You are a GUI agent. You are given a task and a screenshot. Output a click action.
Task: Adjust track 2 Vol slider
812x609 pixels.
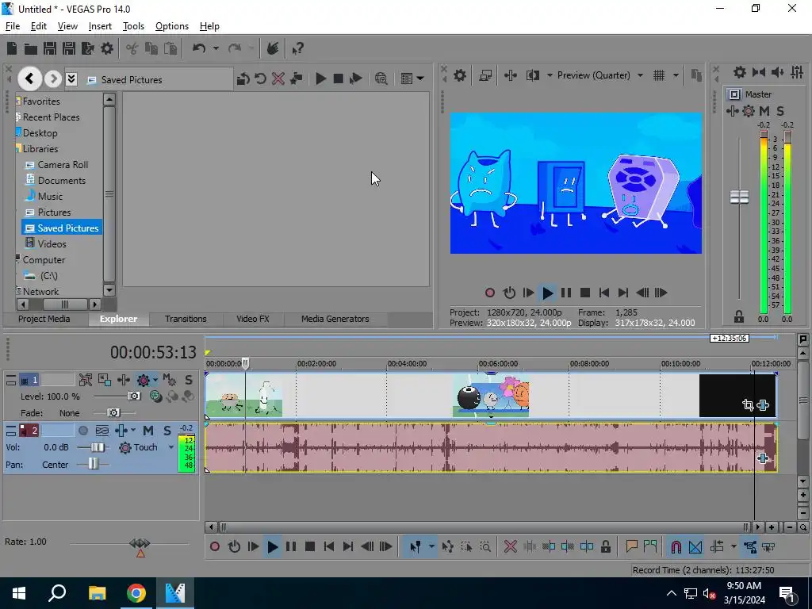97,447
